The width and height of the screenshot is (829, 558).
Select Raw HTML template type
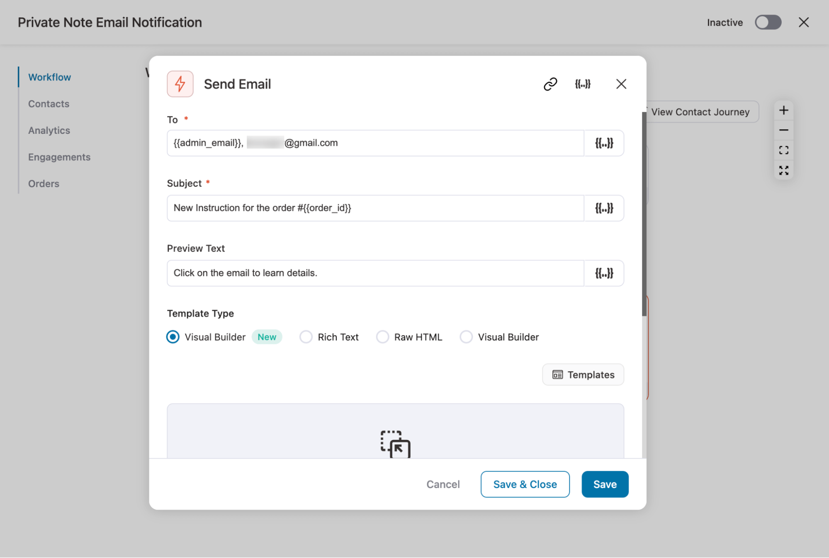click(382, 337)
